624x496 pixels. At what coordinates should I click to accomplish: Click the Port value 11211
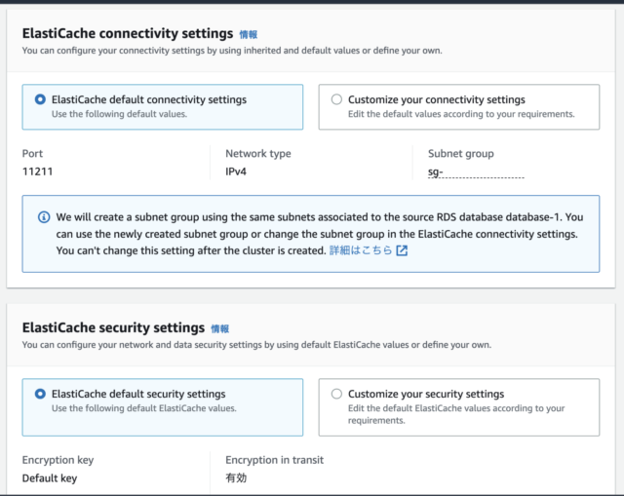point(37,172)
